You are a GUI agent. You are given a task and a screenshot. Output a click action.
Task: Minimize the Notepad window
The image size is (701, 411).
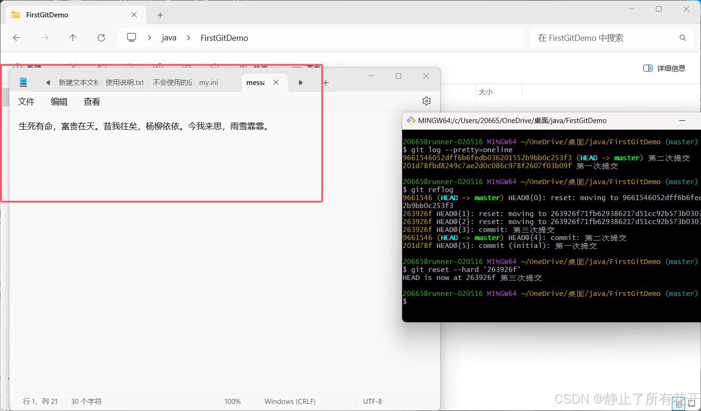(371, 76)
